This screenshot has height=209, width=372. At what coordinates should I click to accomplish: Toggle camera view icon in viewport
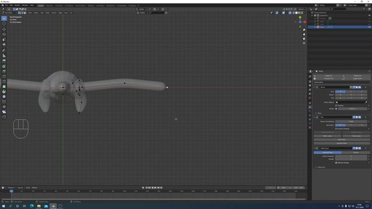coord(304,39)
